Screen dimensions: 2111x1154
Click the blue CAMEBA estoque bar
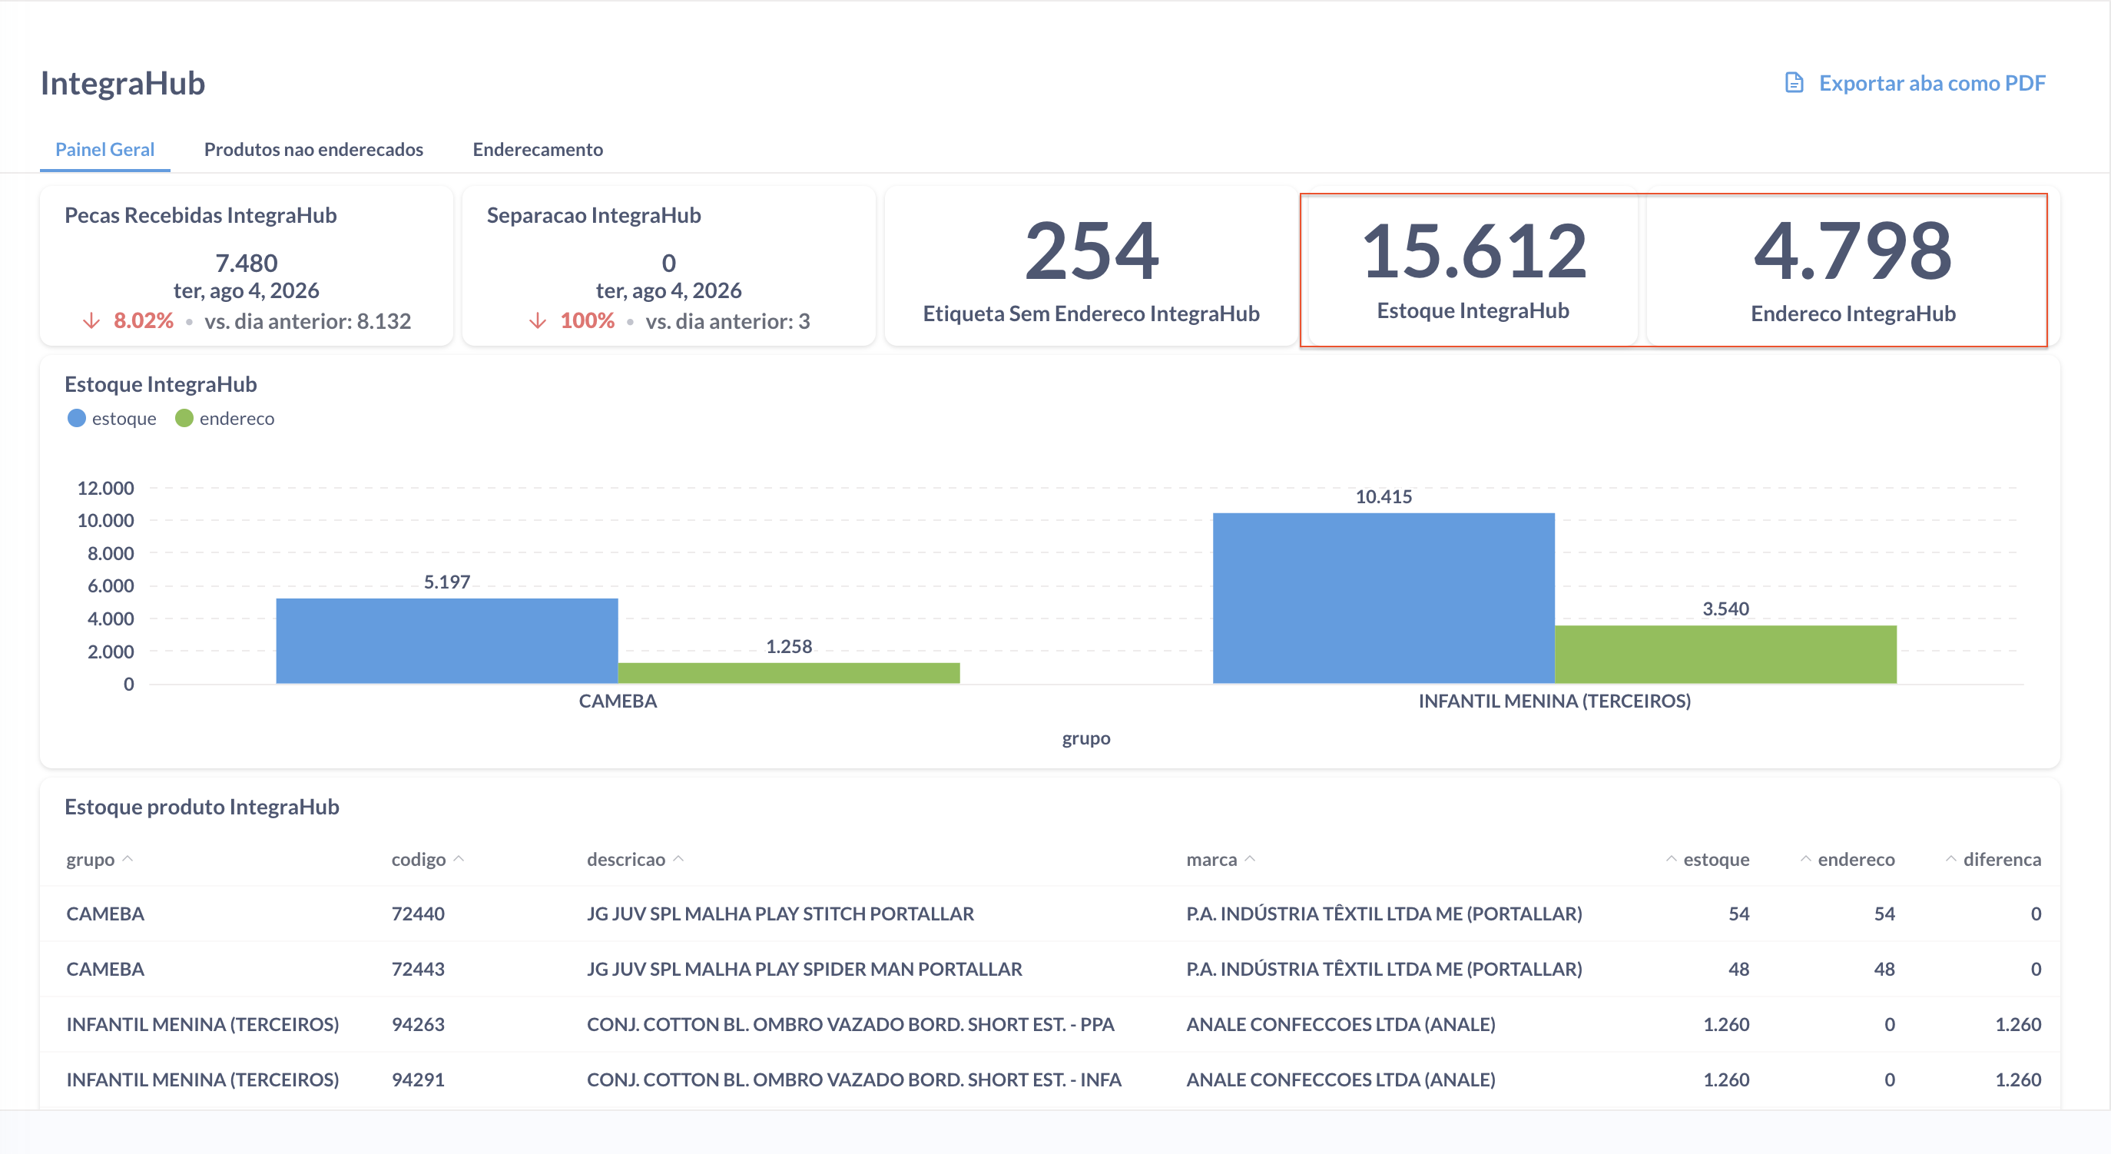tap(446, 641)
